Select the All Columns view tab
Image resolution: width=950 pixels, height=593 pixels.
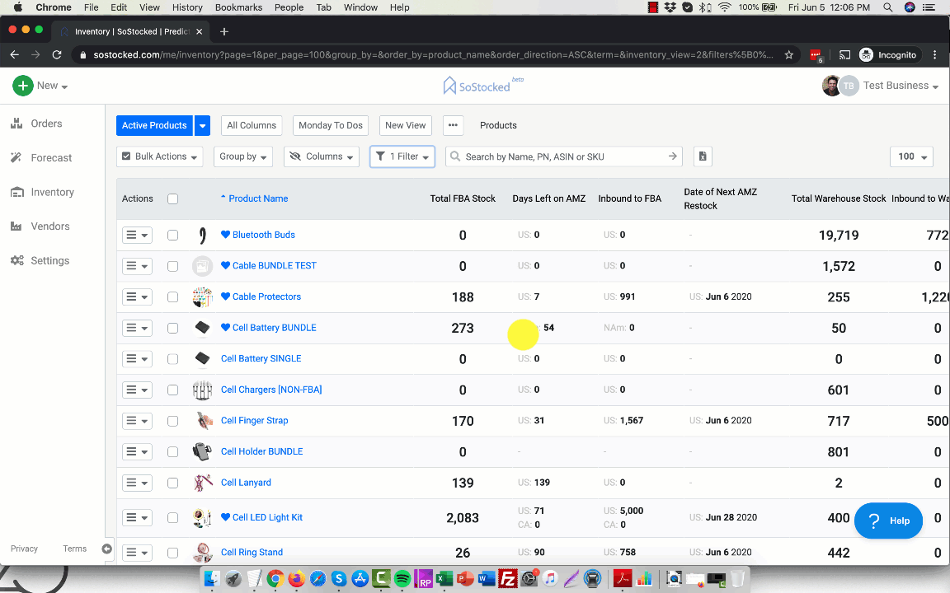point(252,125)
